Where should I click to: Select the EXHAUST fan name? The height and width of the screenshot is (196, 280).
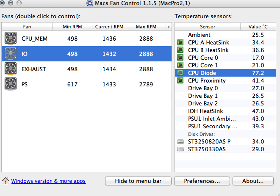click(x=34, y=69)
